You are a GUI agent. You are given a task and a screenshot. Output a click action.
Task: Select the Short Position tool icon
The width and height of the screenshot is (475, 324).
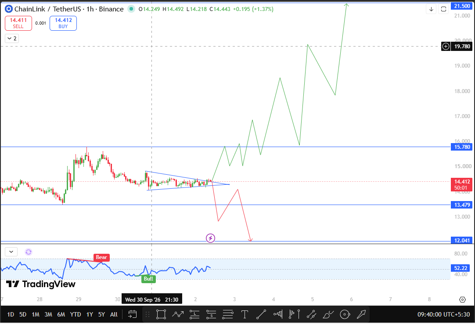(211, 314)
